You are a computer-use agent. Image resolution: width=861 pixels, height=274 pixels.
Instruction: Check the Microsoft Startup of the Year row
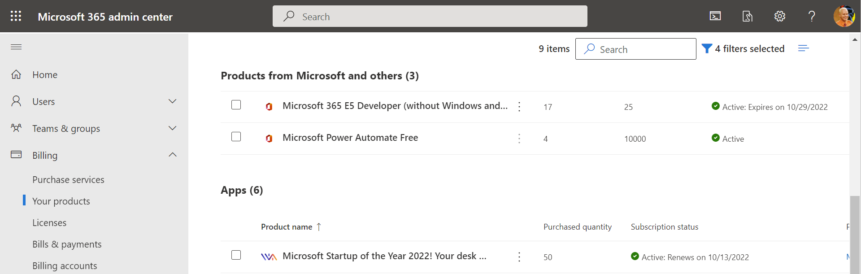pos(236,255)
